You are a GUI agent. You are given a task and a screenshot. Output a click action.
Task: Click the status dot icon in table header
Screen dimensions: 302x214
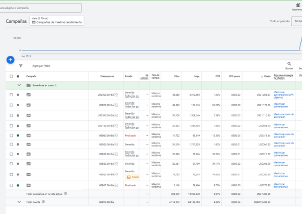click(18, 76)
